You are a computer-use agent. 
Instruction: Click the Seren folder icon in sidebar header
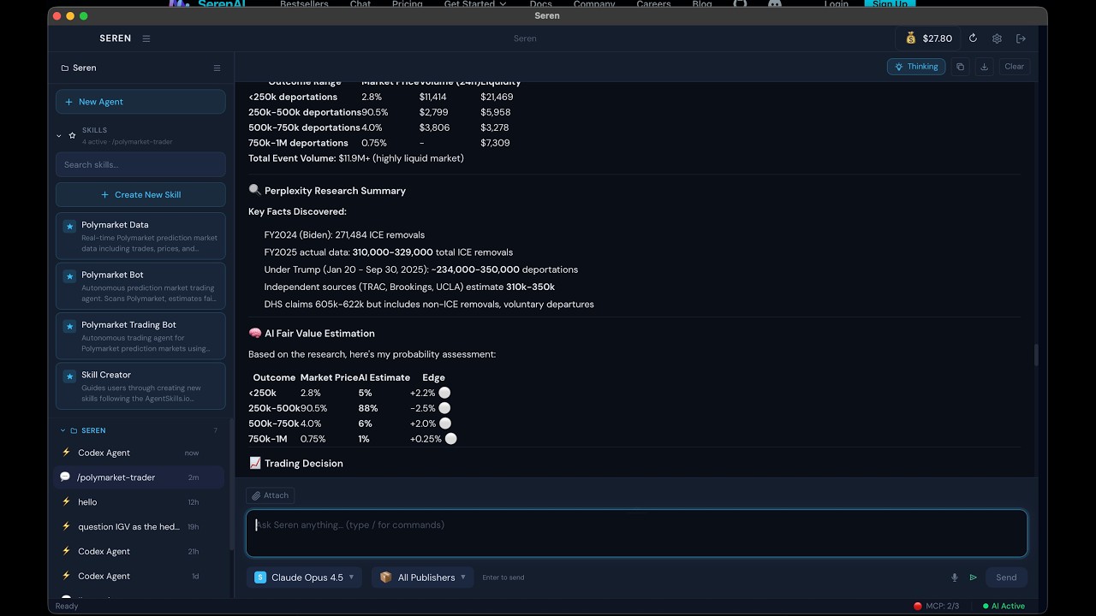65,68
